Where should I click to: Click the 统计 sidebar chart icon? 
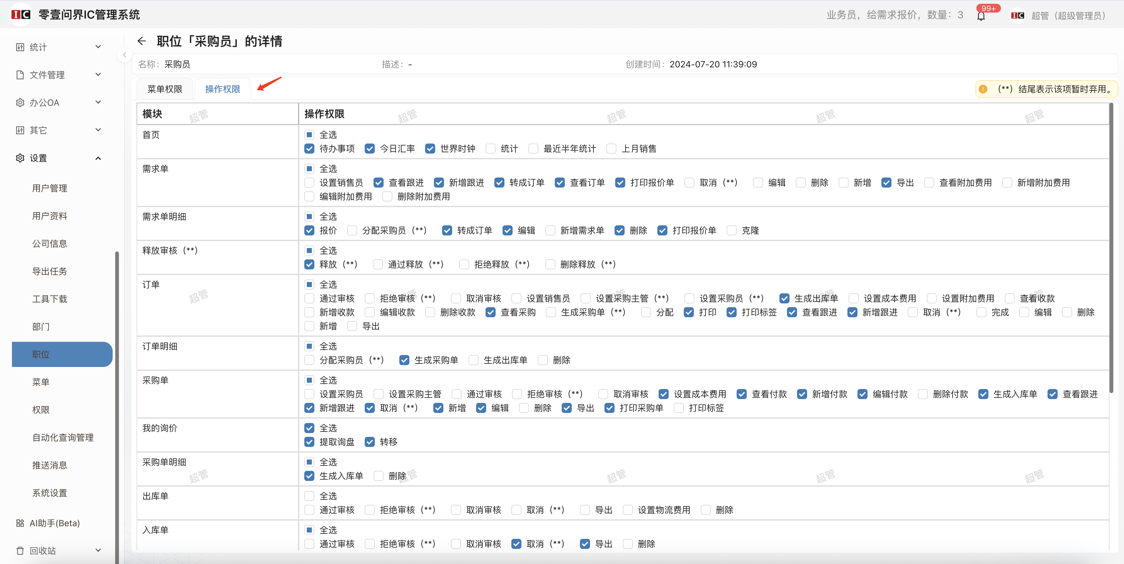[x=20, y=47]
